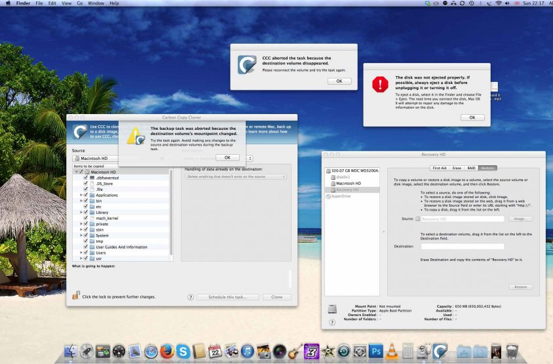Expand the private folder row
The width and height of the screenshot is (553, 364).
coord(81,224)
